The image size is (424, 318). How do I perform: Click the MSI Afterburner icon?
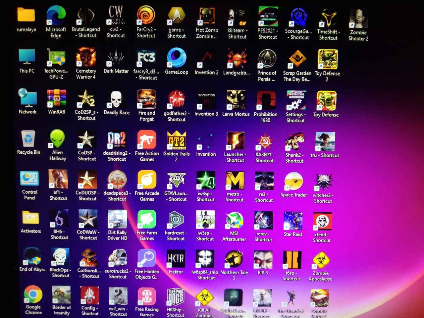[234, 221]
